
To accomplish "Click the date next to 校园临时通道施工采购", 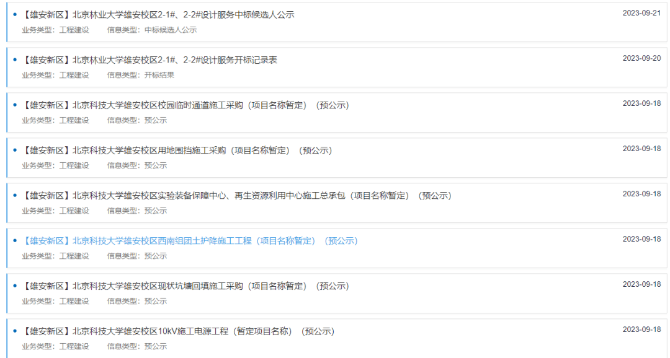I will 641,103.
